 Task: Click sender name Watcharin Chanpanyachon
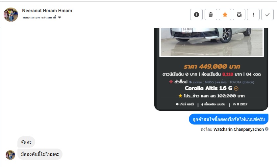(239, 129)
